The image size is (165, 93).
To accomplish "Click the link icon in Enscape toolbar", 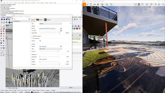I will click(x=88, y=4).
